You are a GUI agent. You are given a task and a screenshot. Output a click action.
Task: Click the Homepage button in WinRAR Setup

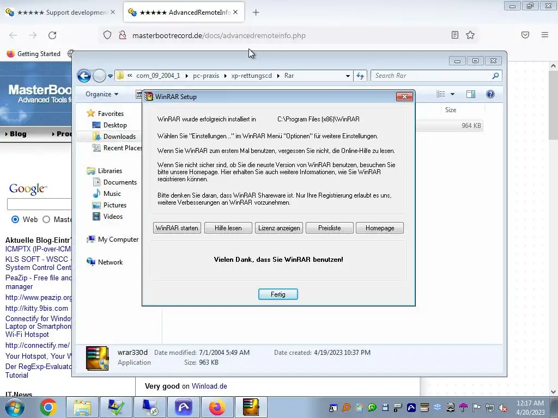(380, 228)
